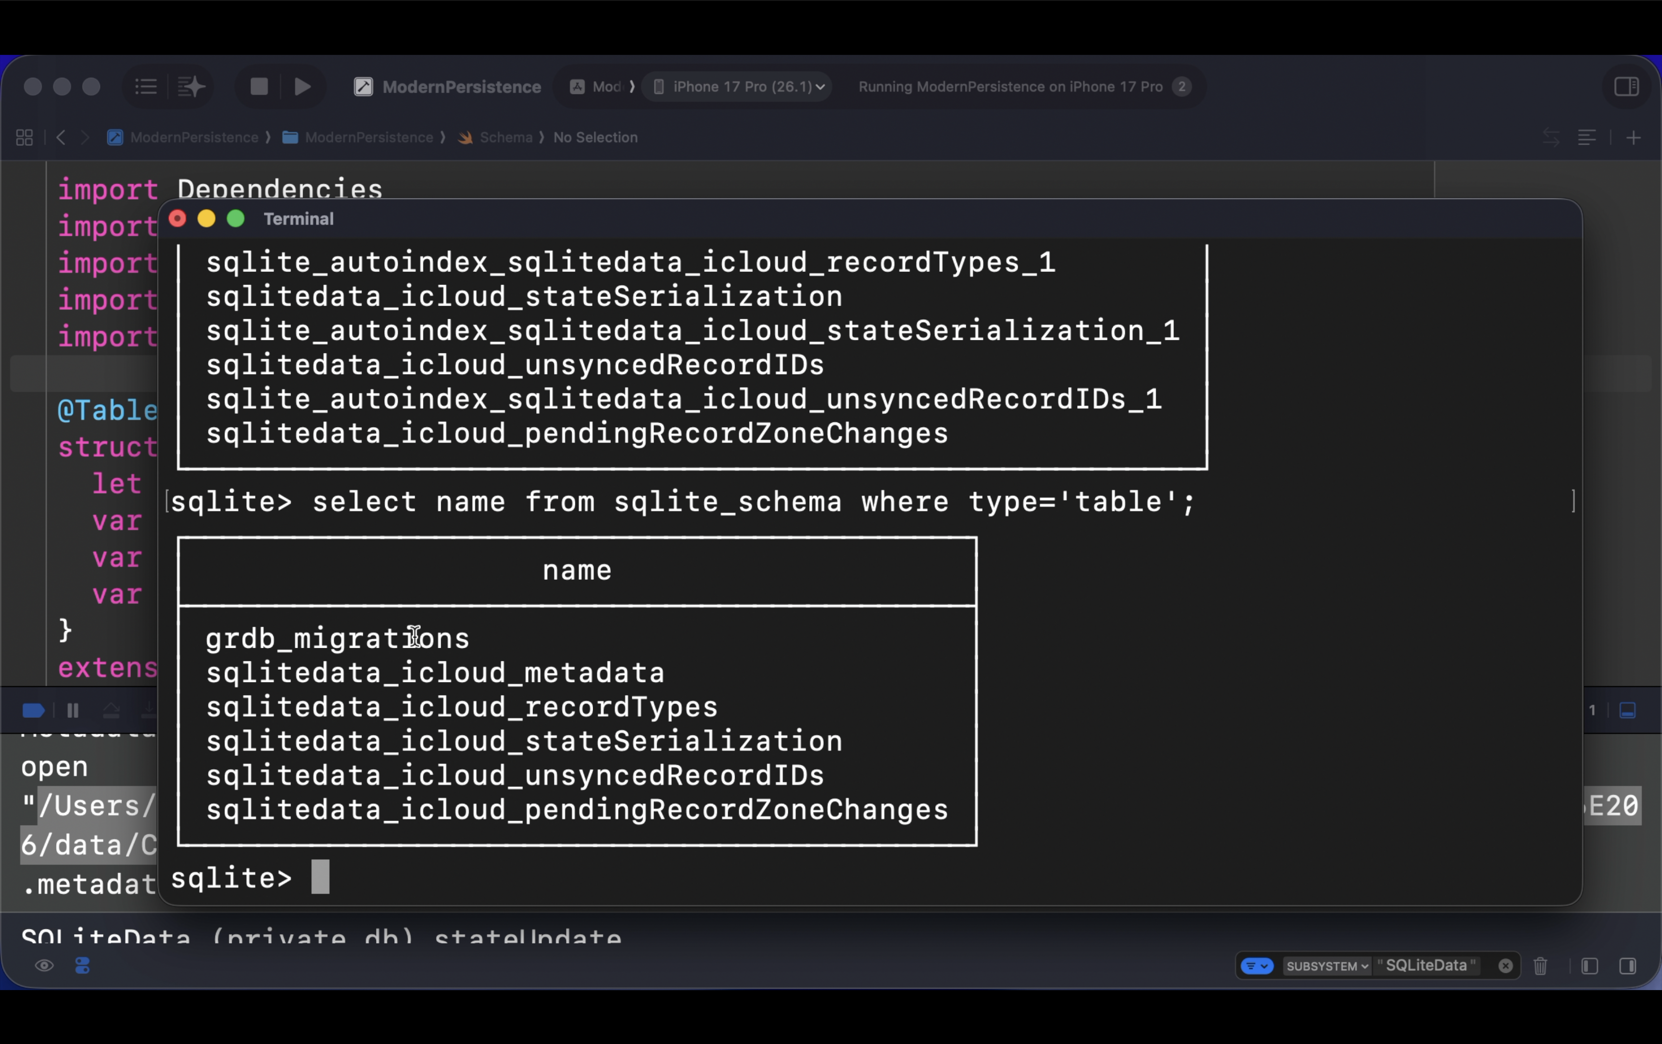The height and width of the screenshot is (1044, 1662).
Task: Stop the running ModernPersistence app
Action: pos(259,86)
